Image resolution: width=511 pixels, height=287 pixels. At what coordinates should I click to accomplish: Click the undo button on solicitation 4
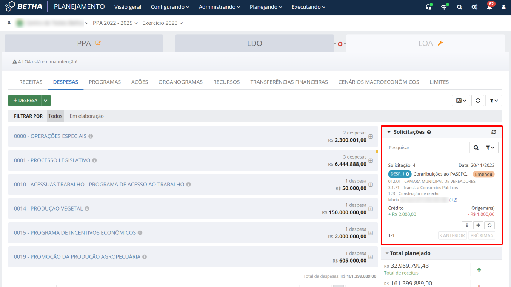tap(489, 225)
